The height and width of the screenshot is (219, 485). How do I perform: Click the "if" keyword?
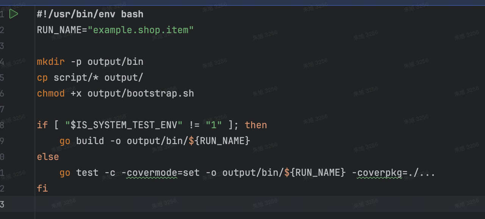[42, 125]
